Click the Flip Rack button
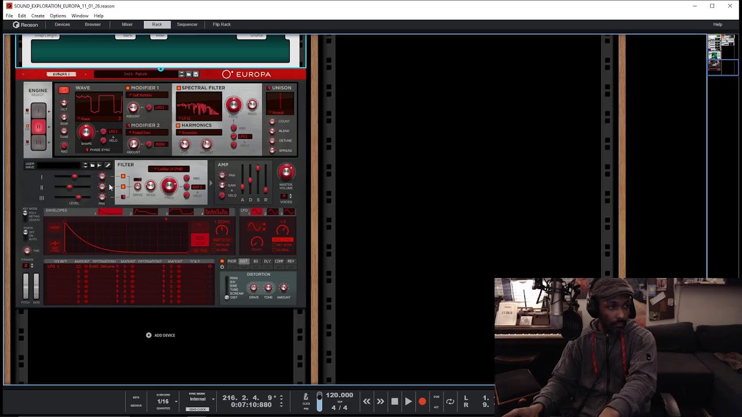This screenshot has height=417, width=742. click(221, 24)
